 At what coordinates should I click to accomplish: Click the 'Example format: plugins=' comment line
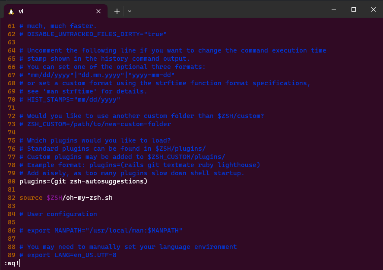point(140,165)
